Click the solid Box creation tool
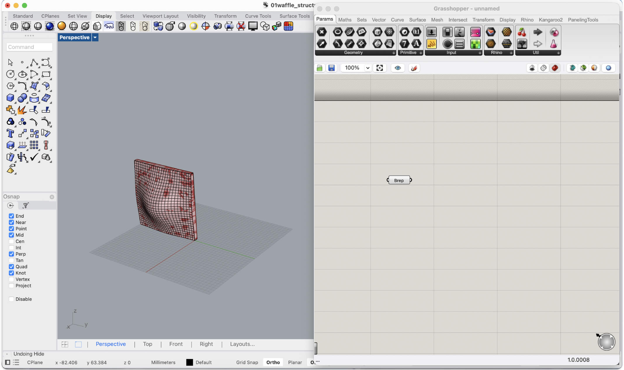This screenshot has height=370, width=624. (x=10, y=98)
